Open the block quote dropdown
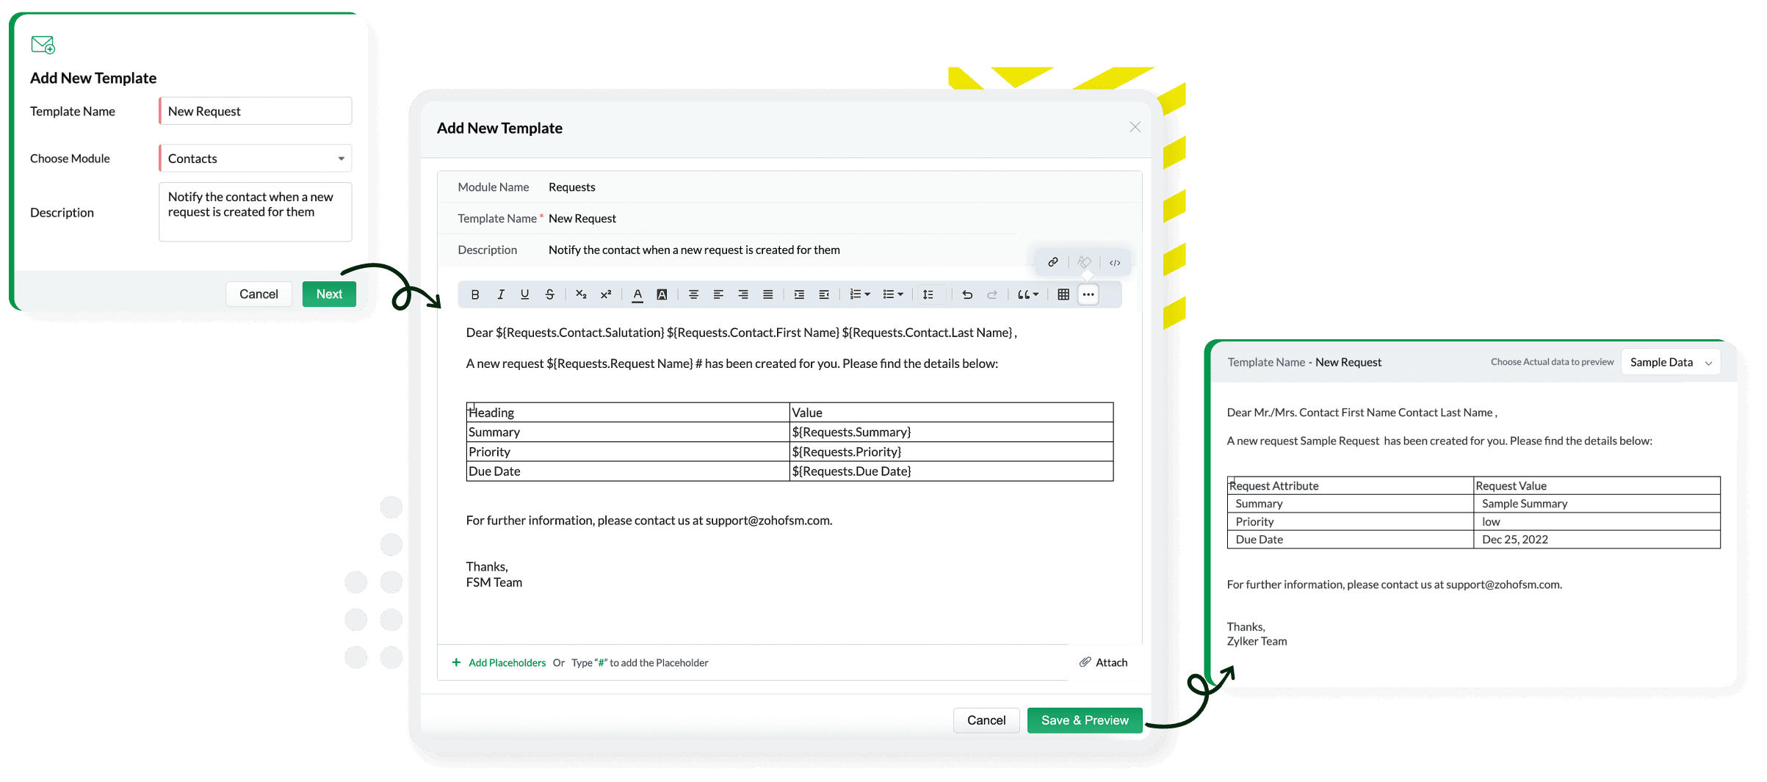Image resolution: width=1767 pixels, height=782 pixels. [1028, 294]
